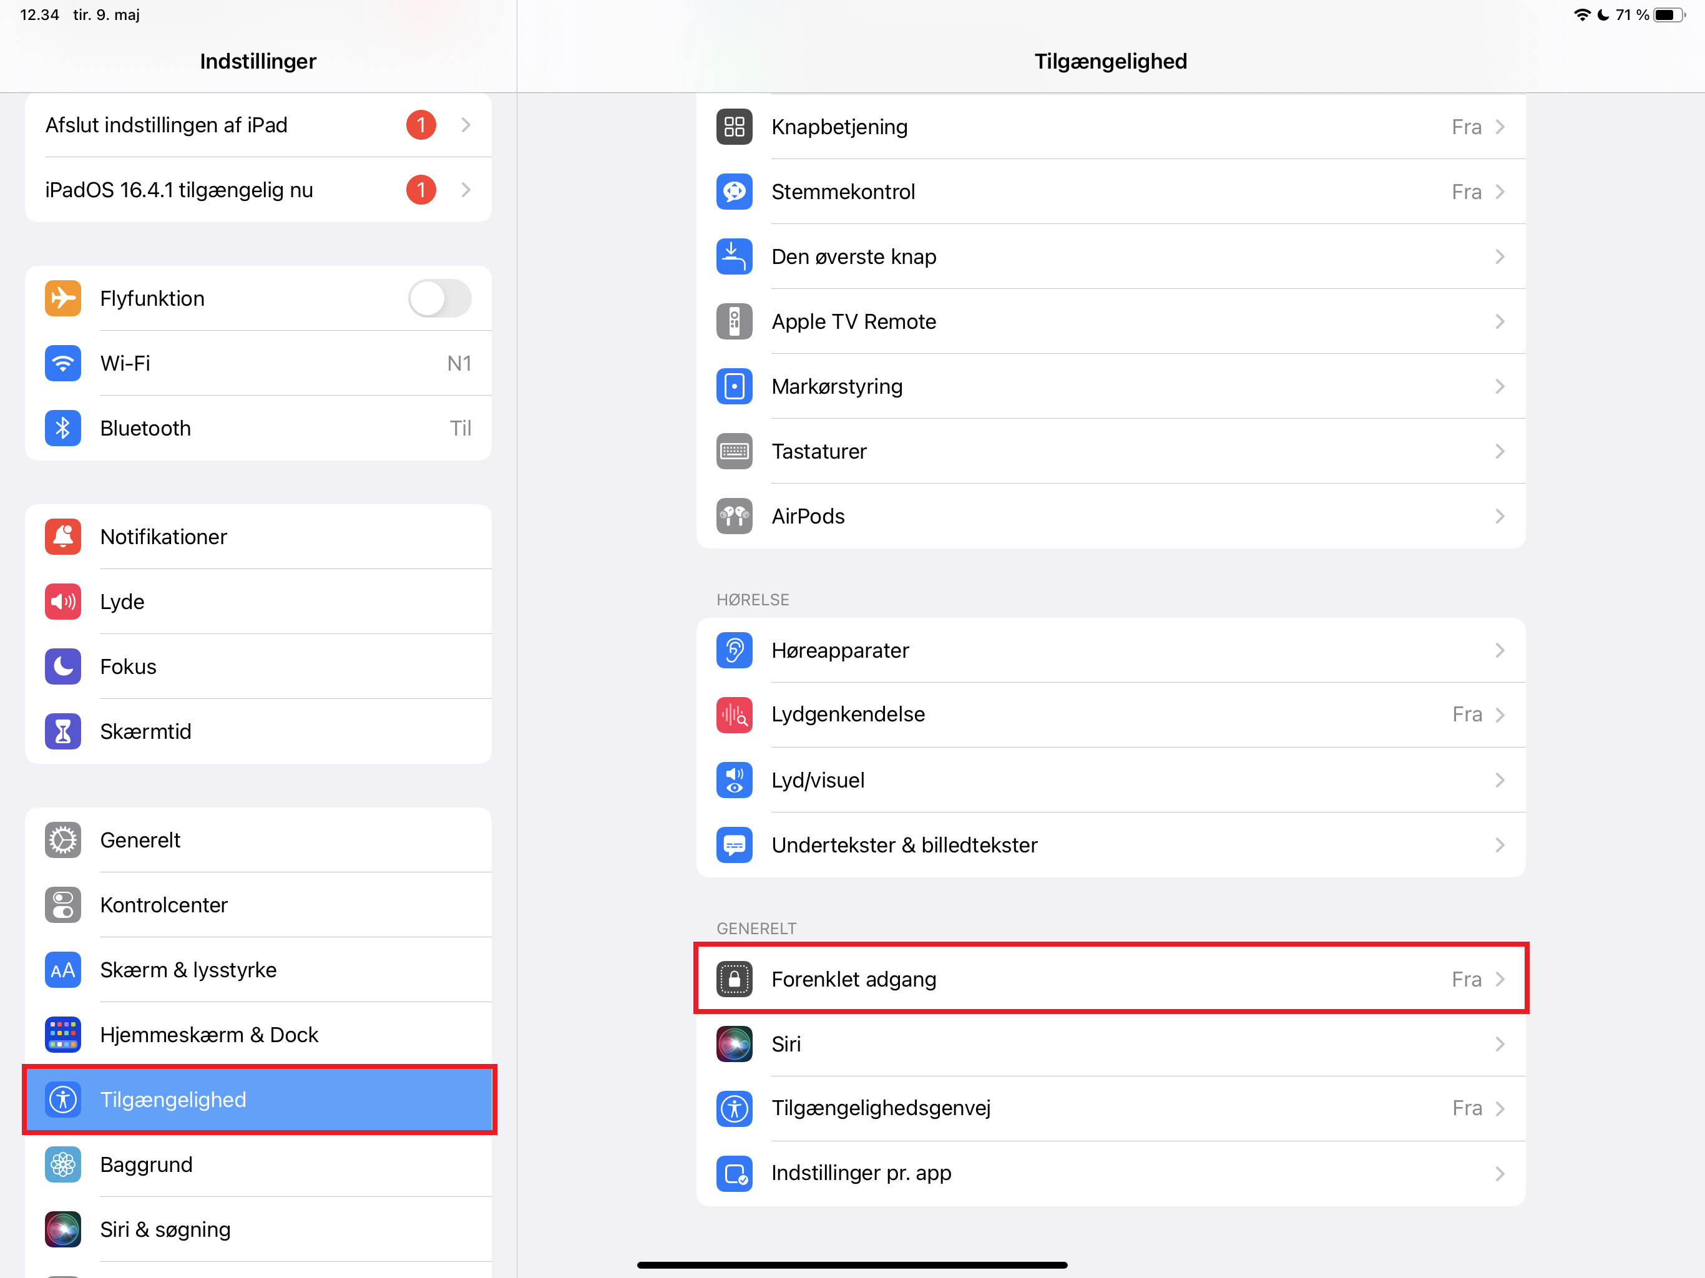Viewport: 1705px width, 1278px height.
Task: Tap the Flyfunktion airplane icon
Action: [62, 298]
